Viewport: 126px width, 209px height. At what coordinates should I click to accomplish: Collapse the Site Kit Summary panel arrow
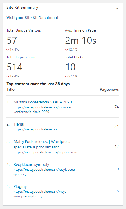tap(117, 8)
